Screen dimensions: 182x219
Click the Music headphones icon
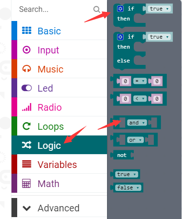click(x=27, y=69)
